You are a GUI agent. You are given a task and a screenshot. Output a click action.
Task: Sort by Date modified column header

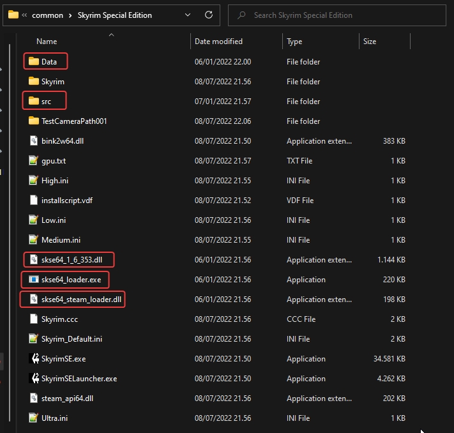pos(218,42)
